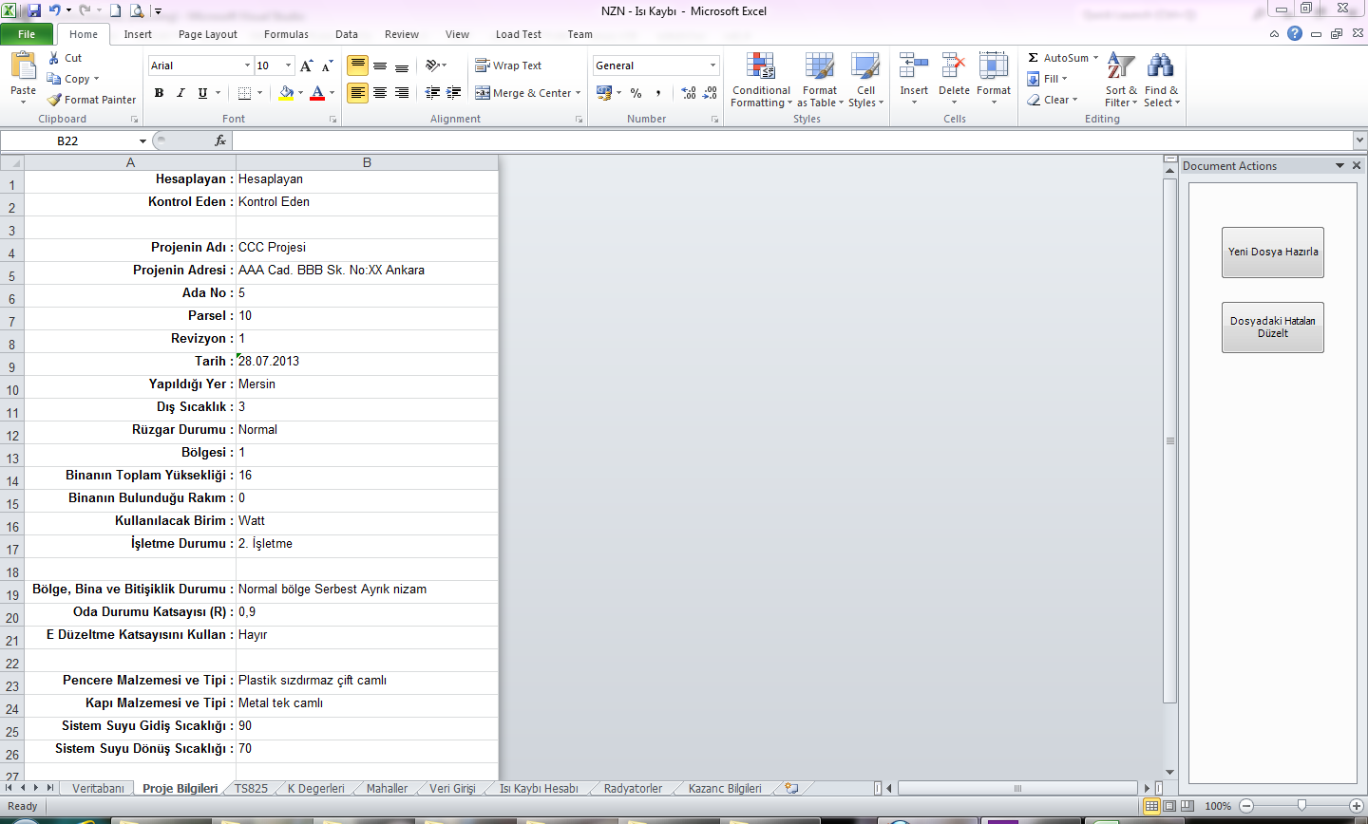Expand the General number format dropdown

(x=712, y=66)
